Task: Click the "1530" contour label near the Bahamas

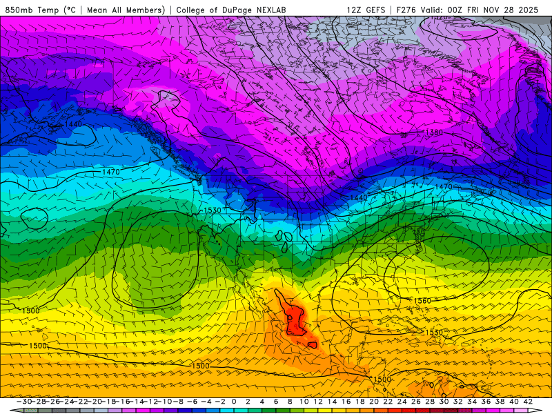Action: [434, 333]
